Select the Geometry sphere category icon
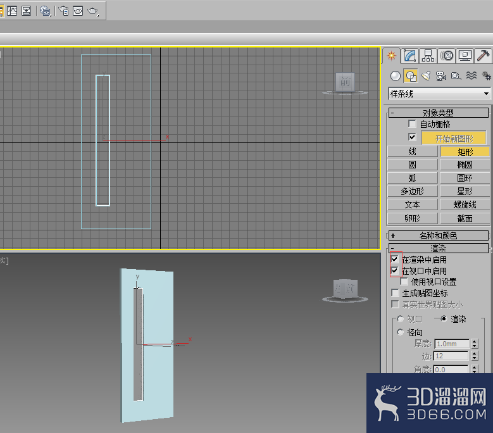The height and width of the screenshot is (433, 493). pyautogui.click(x=395, y=76)
